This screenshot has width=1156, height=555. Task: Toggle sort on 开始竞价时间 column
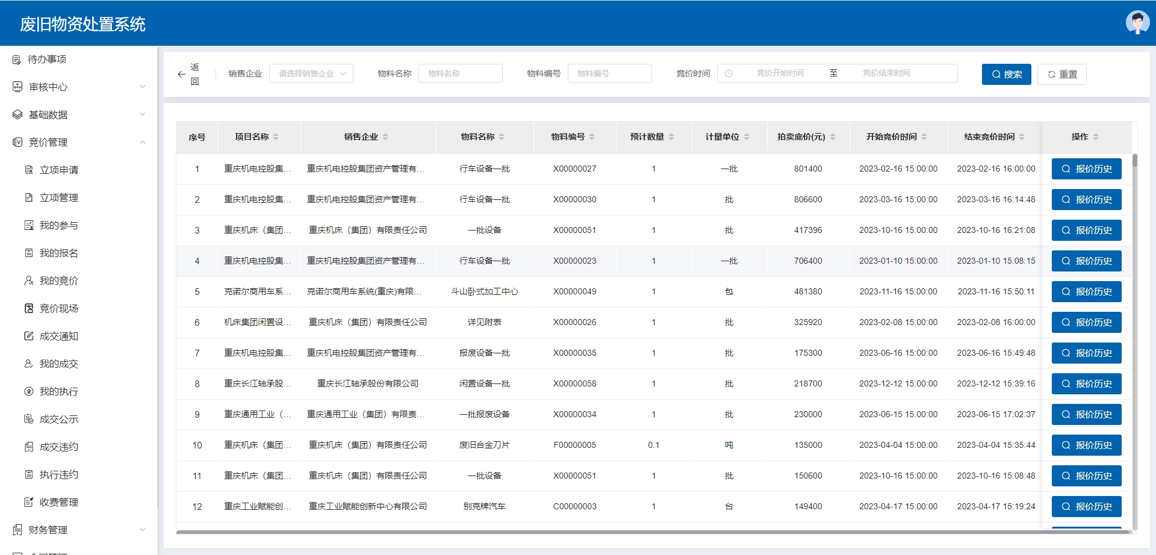click(924, 137)
